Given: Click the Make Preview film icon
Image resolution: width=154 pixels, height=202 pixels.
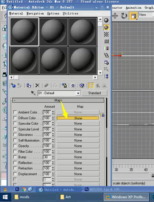Looking at the screenshot, I should pos(107,55).
